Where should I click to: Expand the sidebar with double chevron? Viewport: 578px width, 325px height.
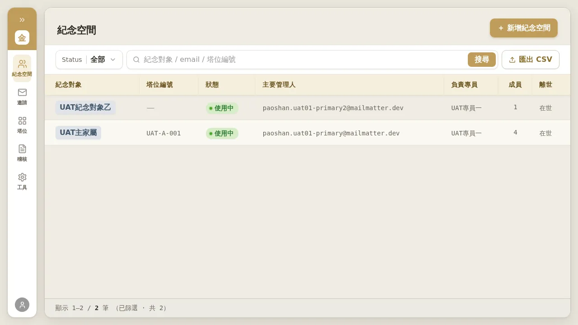pyautogui.click(x=22, y=19)
